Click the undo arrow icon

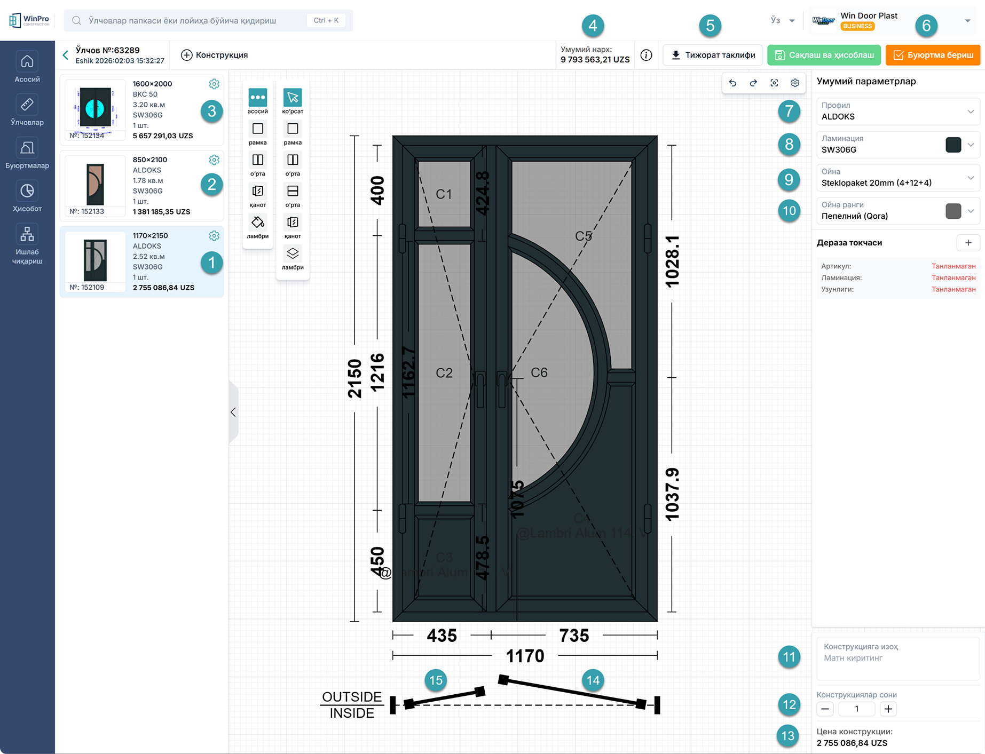(x=732, y=83)
